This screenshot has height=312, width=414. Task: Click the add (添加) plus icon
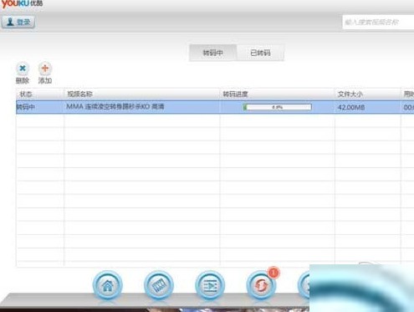coord(45,69)
